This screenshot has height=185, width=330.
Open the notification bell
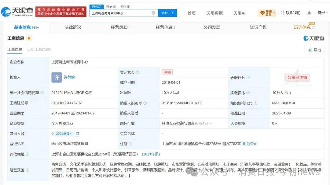(x=309, y=13)
